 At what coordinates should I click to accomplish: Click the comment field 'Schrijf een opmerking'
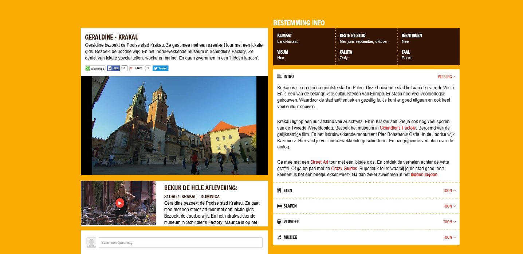[180, 242]
